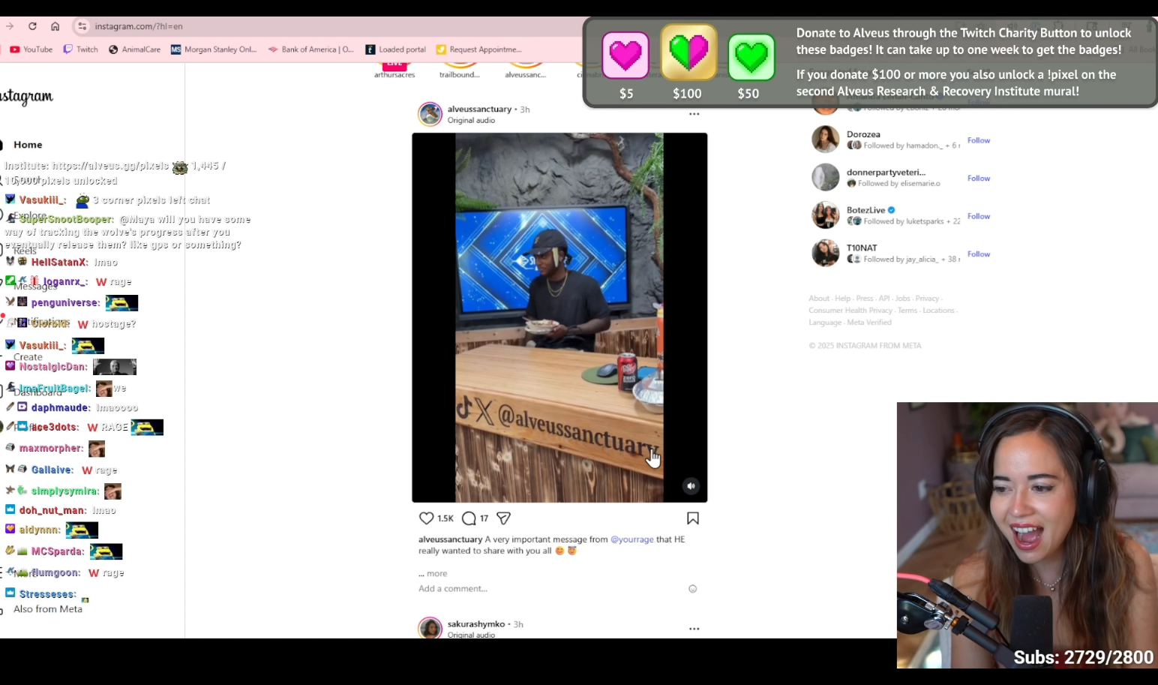Open the YouTube bookmark

[31, 50]
